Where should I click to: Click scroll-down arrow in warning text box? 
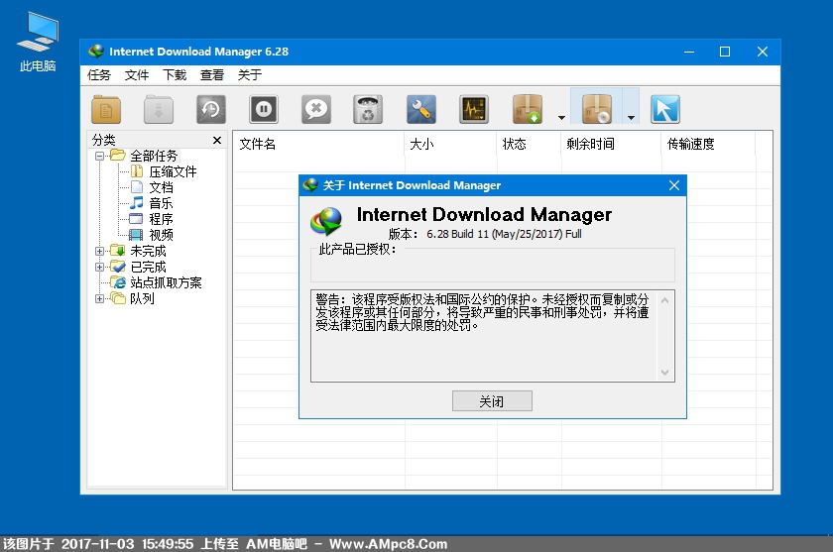coord(665,373)
